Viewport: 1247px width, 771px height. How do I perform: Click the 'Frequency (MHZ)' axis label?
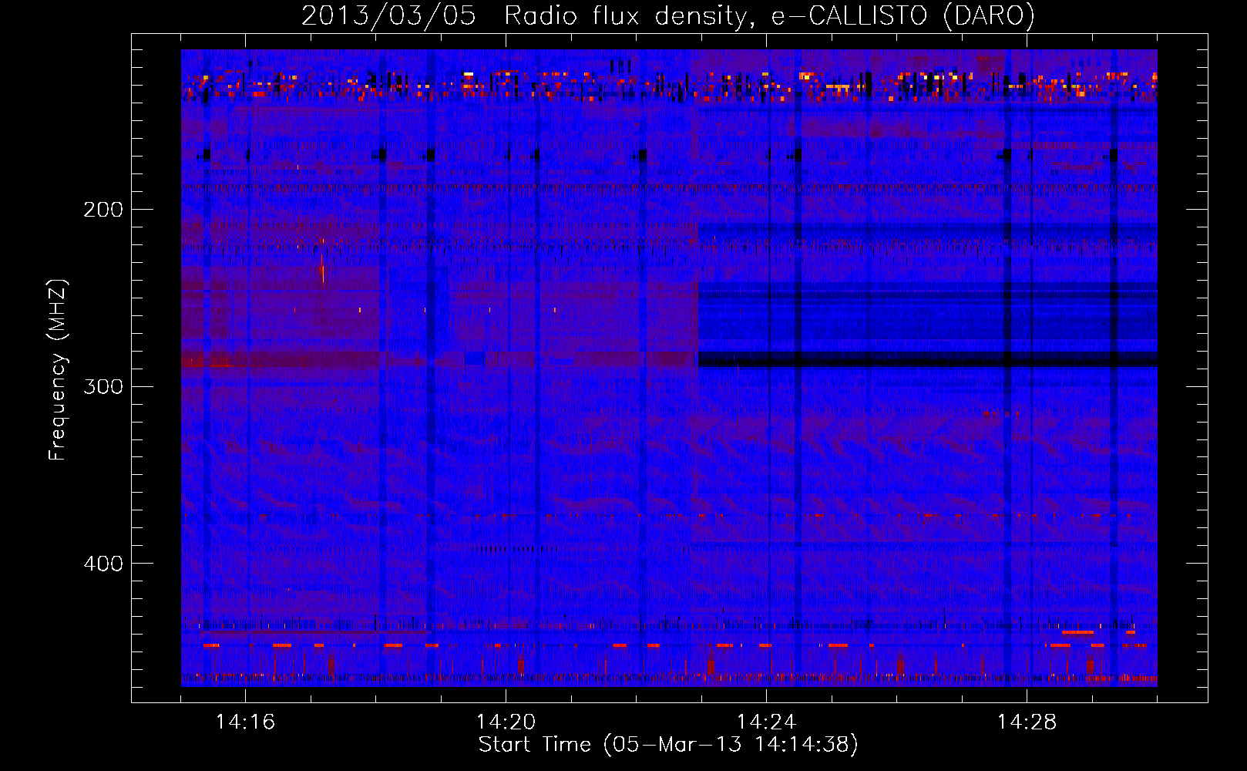pyautogui.click(x=58, y=370)
